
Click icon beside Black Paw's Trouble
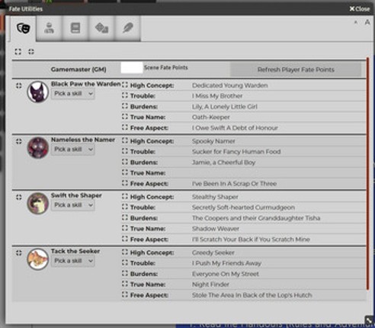pos(125,95)
